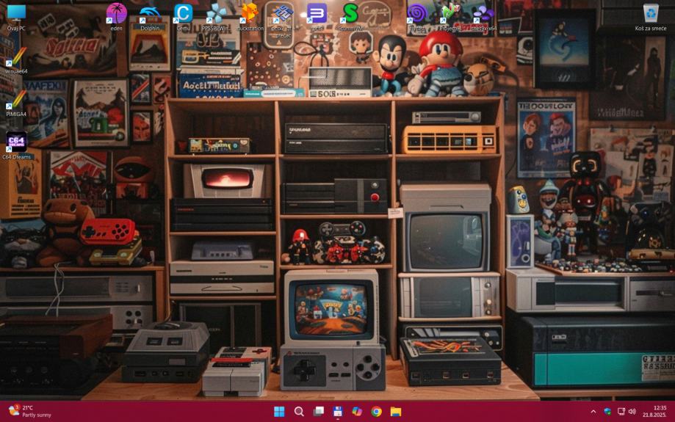Click the security tray icon
This screenshot has height=422, width=675.
pos(607,412)
